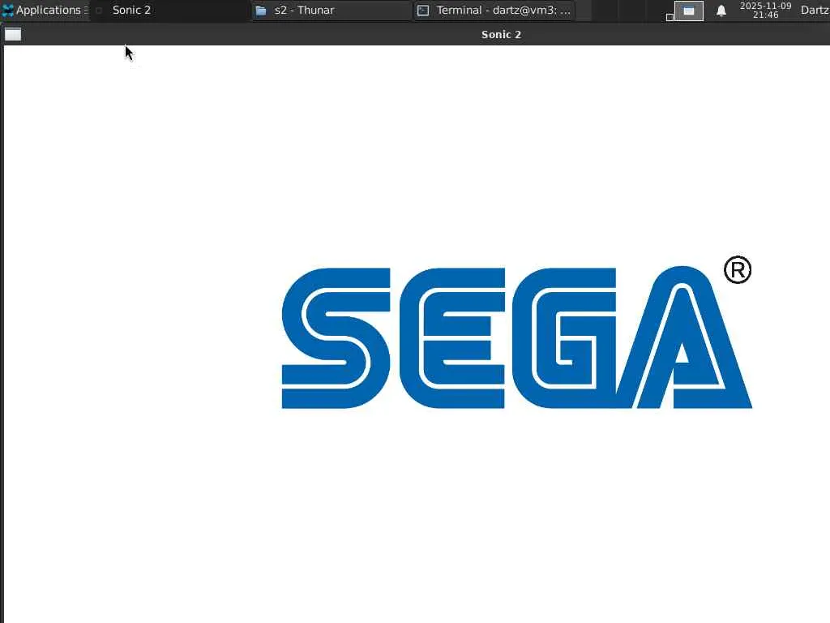Click the Terminal icon in taskbar
The image size is (830, 623).
coord(423,10)
